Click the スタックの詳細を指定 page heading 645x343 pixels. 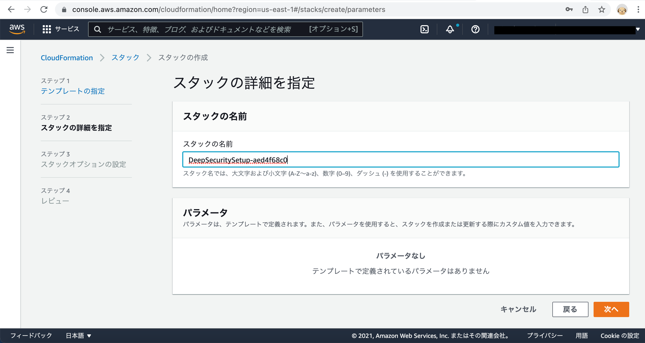tap(244, 83)
